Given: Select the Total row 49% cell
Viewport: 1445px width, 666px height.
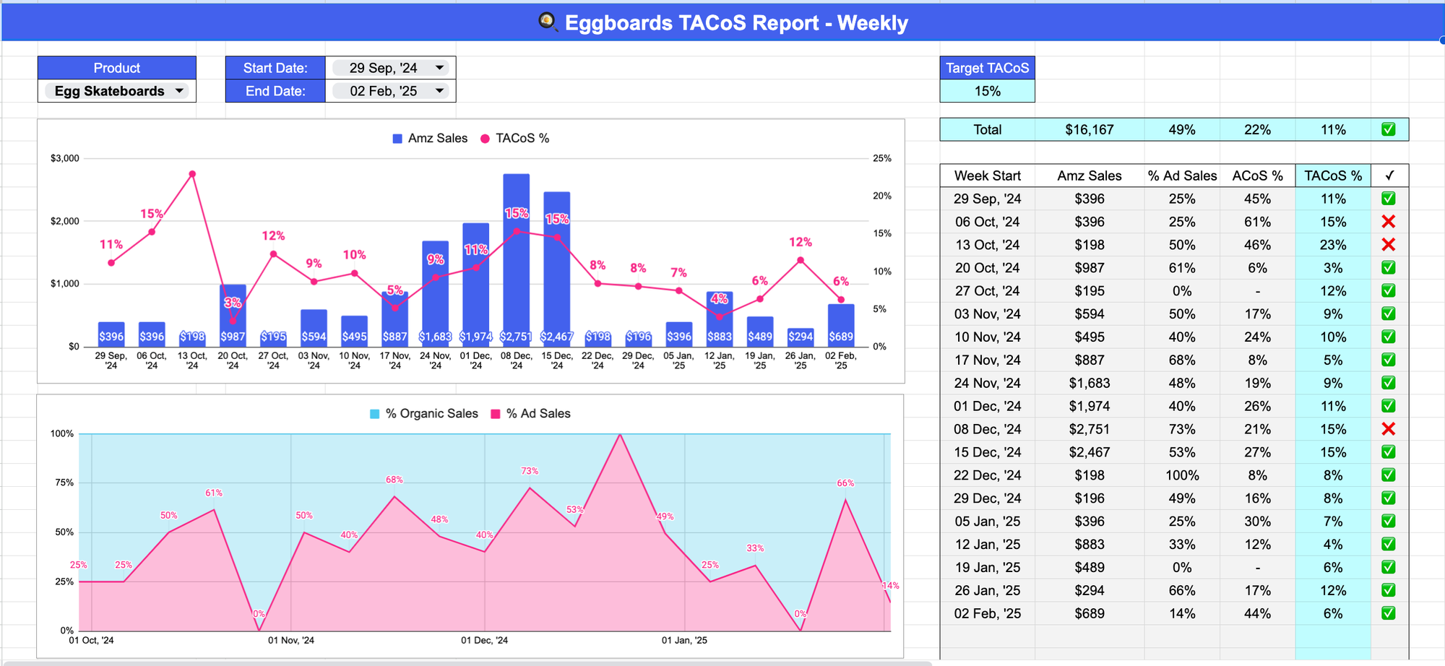Looking at the screenshot, I should [1182, 129].
